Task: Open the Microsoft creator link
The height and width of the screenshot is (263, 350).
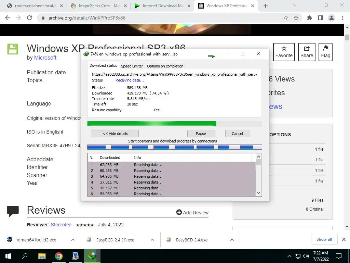Action: point(45,58)
